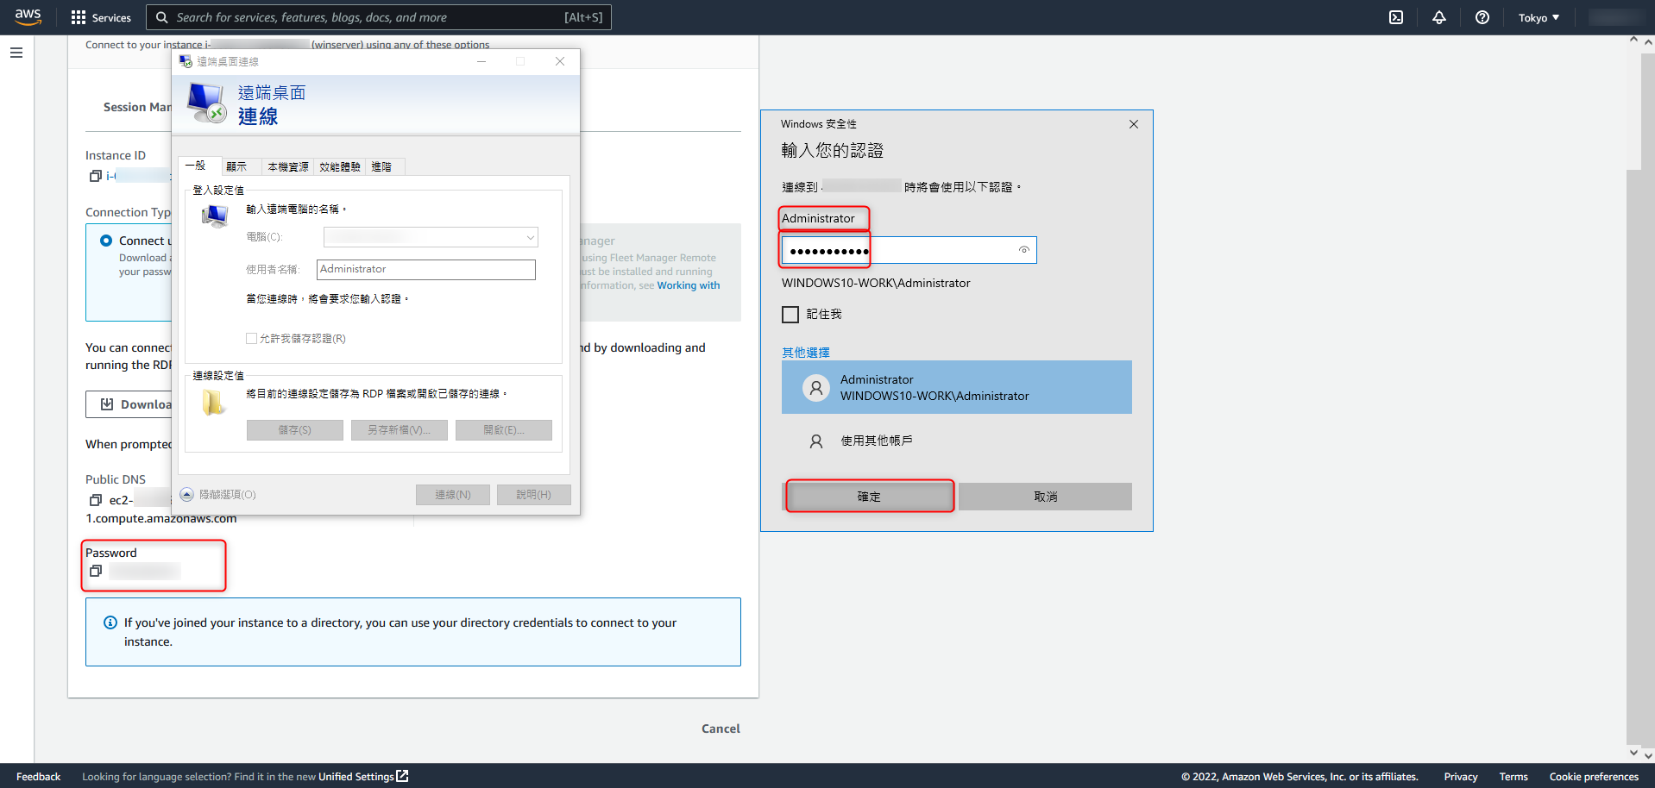The width and height of the screenshot is (1655, 788).
Task: Tick the Remember me checkbox
Action: 790,315
